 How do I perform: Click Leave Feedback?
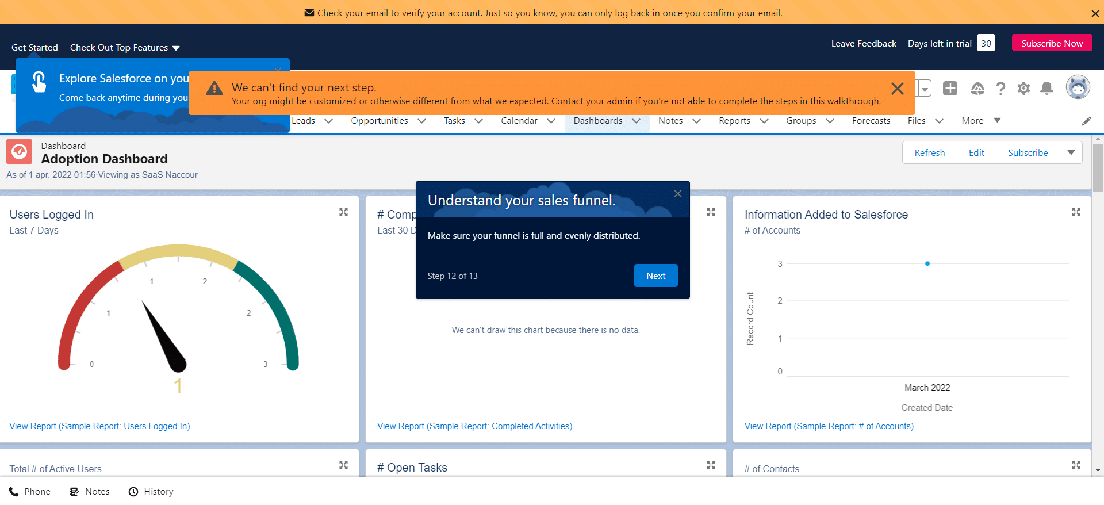[864, 44]
